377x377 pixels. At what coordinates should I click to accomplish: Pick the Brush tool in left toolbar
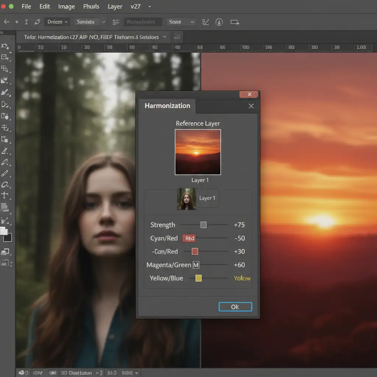click(5, 92)
